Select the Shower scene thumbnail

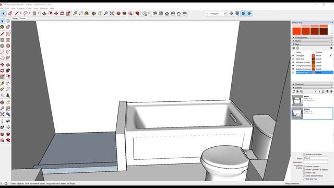[297, 113]
